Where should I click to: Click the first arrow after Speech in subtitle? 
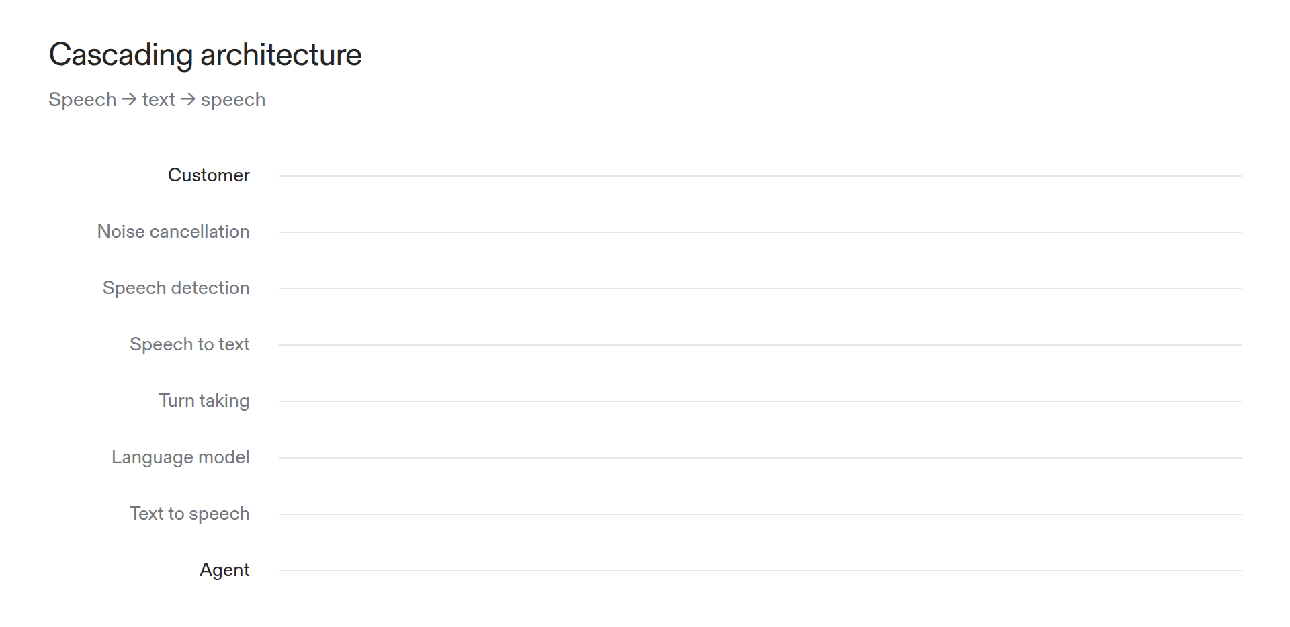(129, 99)
